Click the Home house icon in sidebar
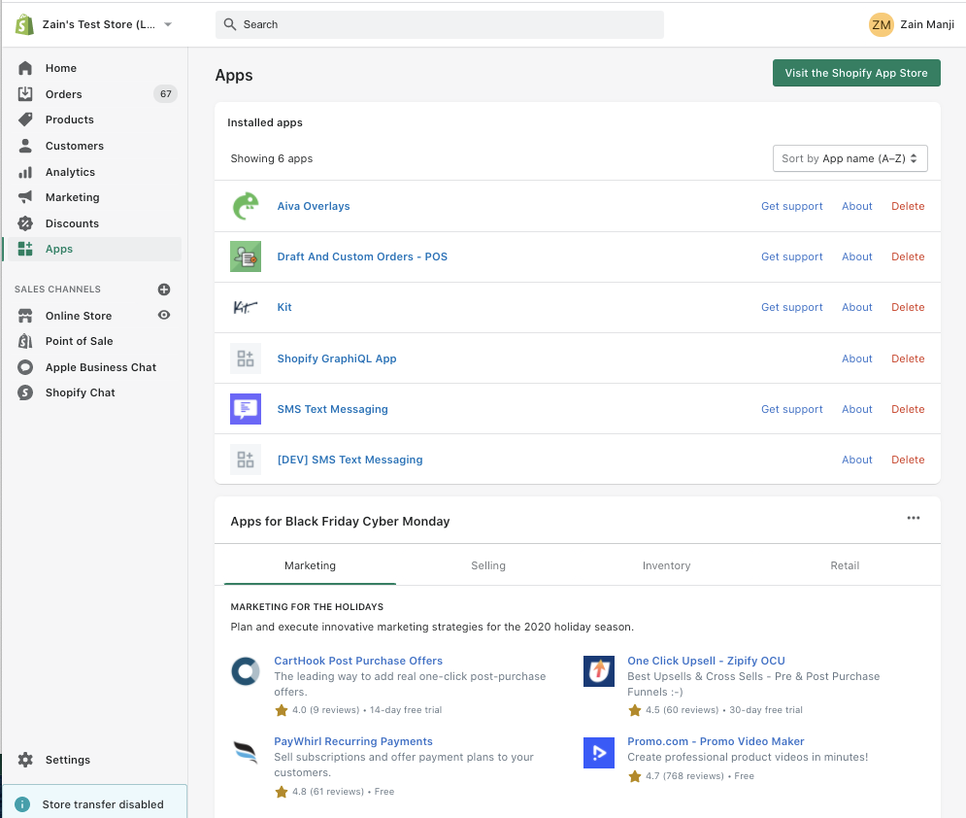The width and height of the screenshot is (966, 818). coord(25,68)
